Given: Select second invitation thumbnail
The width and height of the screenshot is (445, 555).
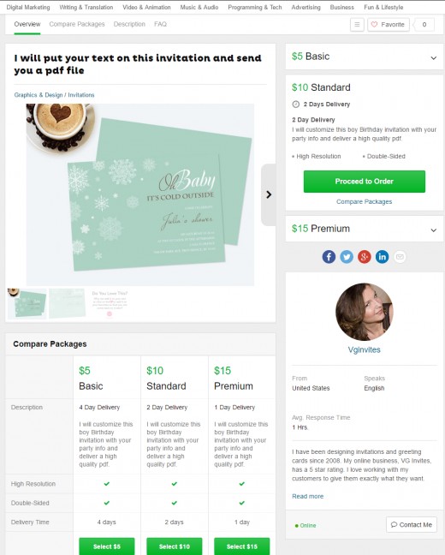Looking at the screenshot, I should coord(67,303).
